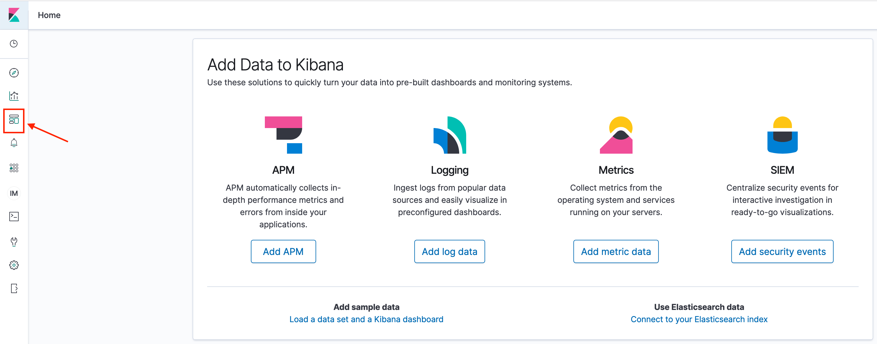
Task: Click the Use Elasticsearch data label
Action: (x=699, y=307)
